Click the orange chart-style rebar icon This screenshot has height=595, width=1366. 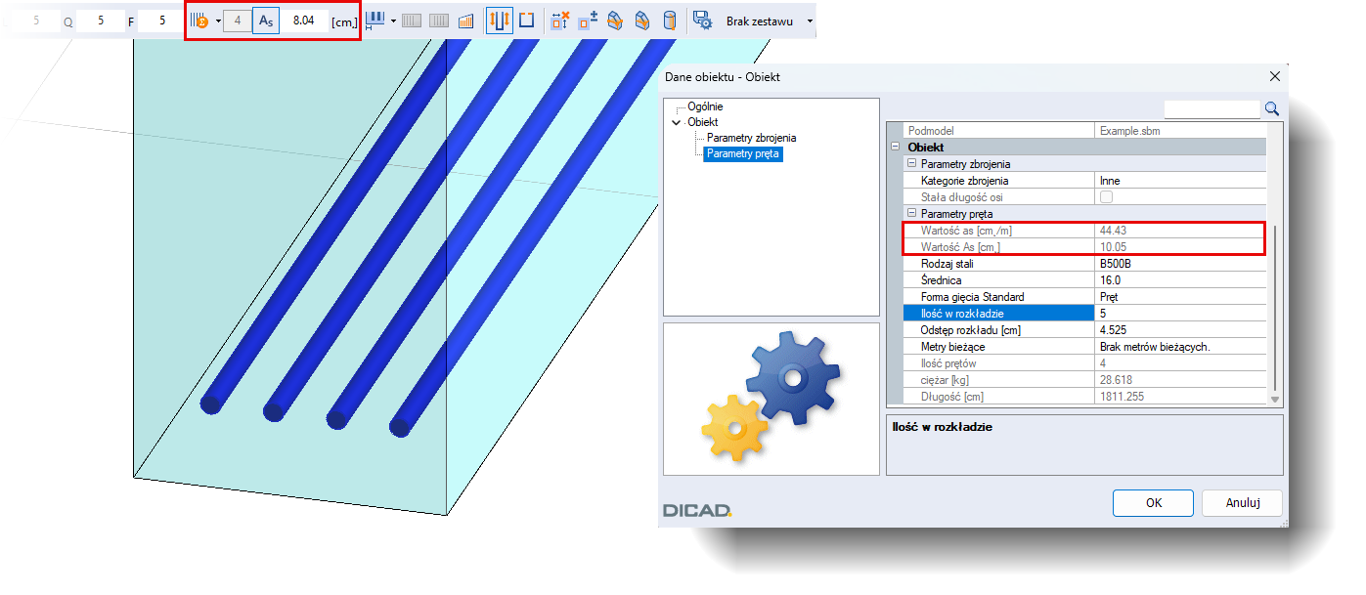[465, 21]
